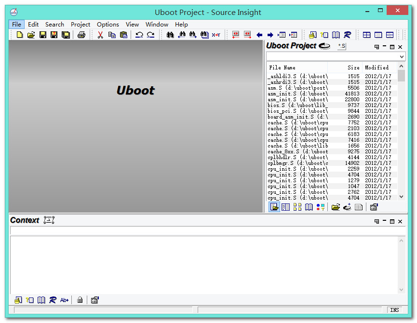Create a new file with the New toolbar icon
Screen dimensions: 417x323
(19, 34)
